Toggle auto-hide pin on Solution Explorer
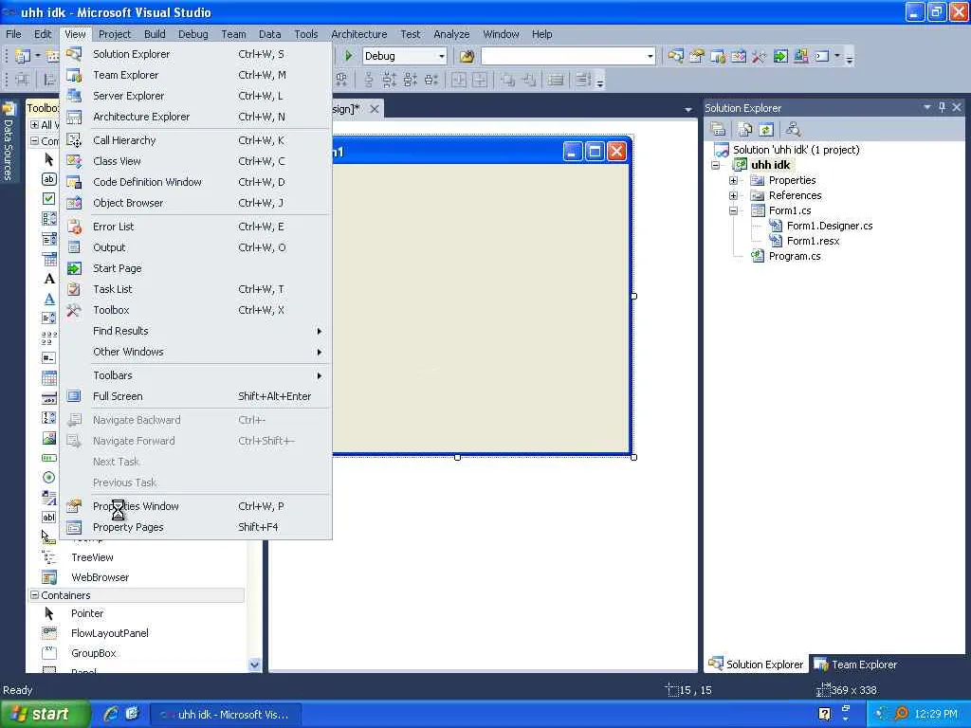This screenshot has height=728, width=971. click(942, 107)
